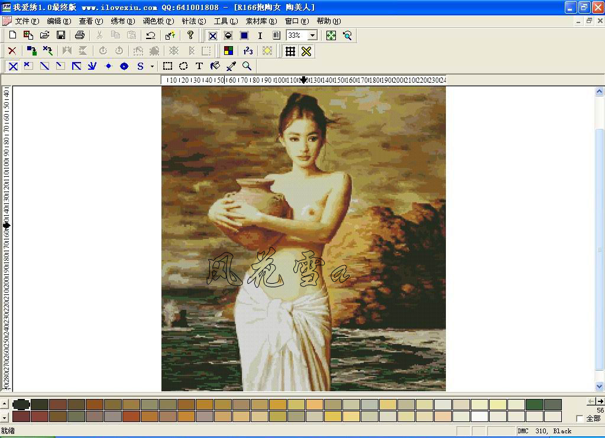Click the palette right arrow button
This screenshot has height=438, width=605.
point(600,401)
